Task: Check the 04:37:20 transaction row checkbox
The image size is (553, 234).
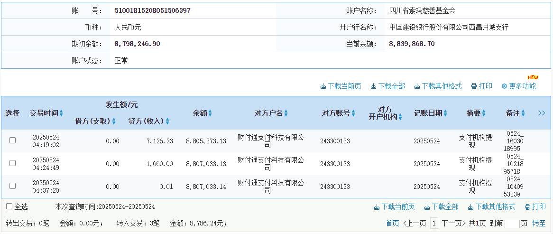Action: [x=13, y=186]
